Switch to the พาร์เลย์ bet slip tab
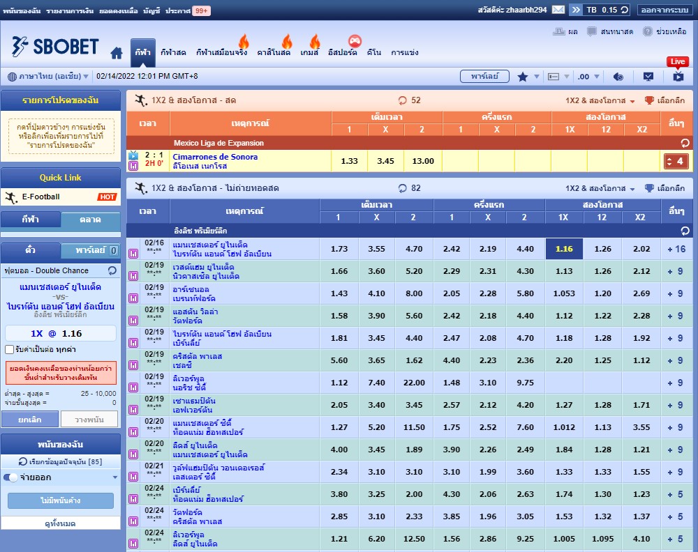Screen dimensions: 698x552 click(89, 251)
